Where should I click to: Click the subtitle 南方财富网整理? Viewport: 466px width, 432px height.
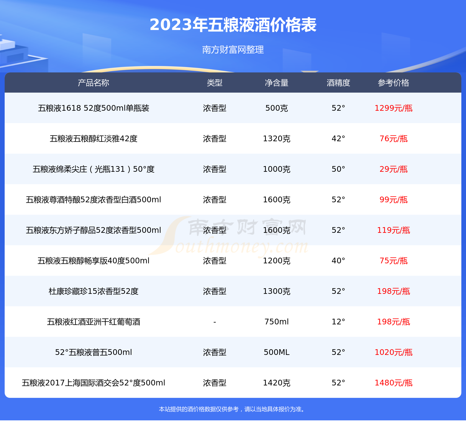233,50
